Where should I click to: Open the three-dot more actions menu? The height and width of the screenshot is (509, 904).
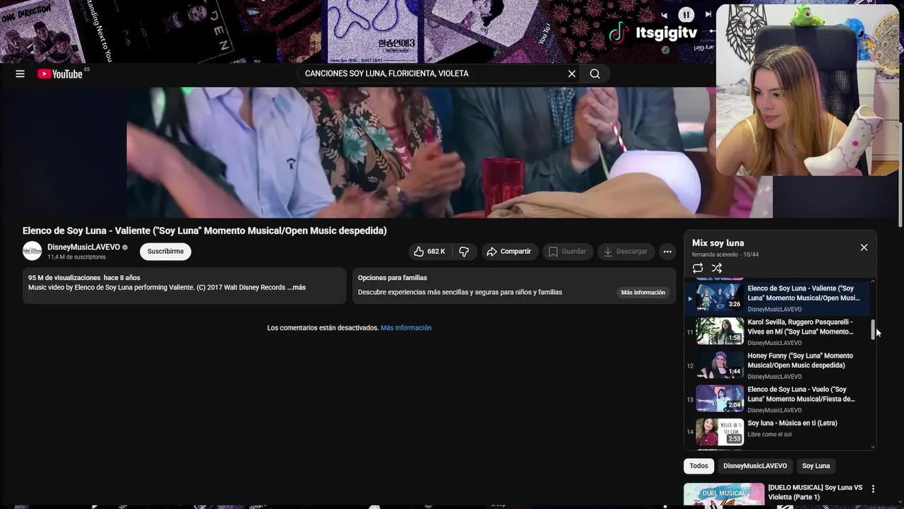click(x=667, y=252)
